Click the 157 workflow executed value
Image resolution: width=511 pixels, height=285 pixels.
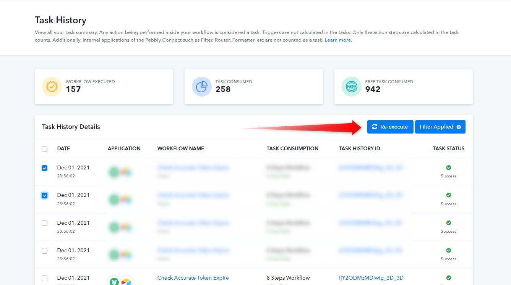click(73, 89)
